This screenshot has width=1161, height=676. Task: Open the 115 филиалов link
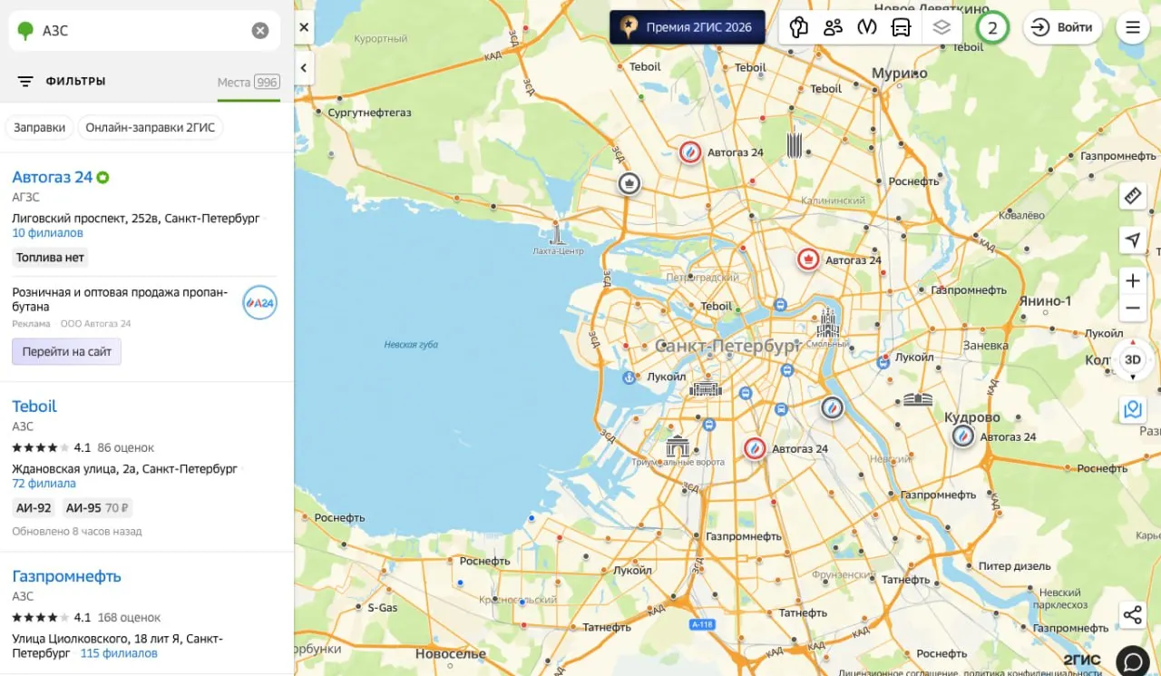119,653
